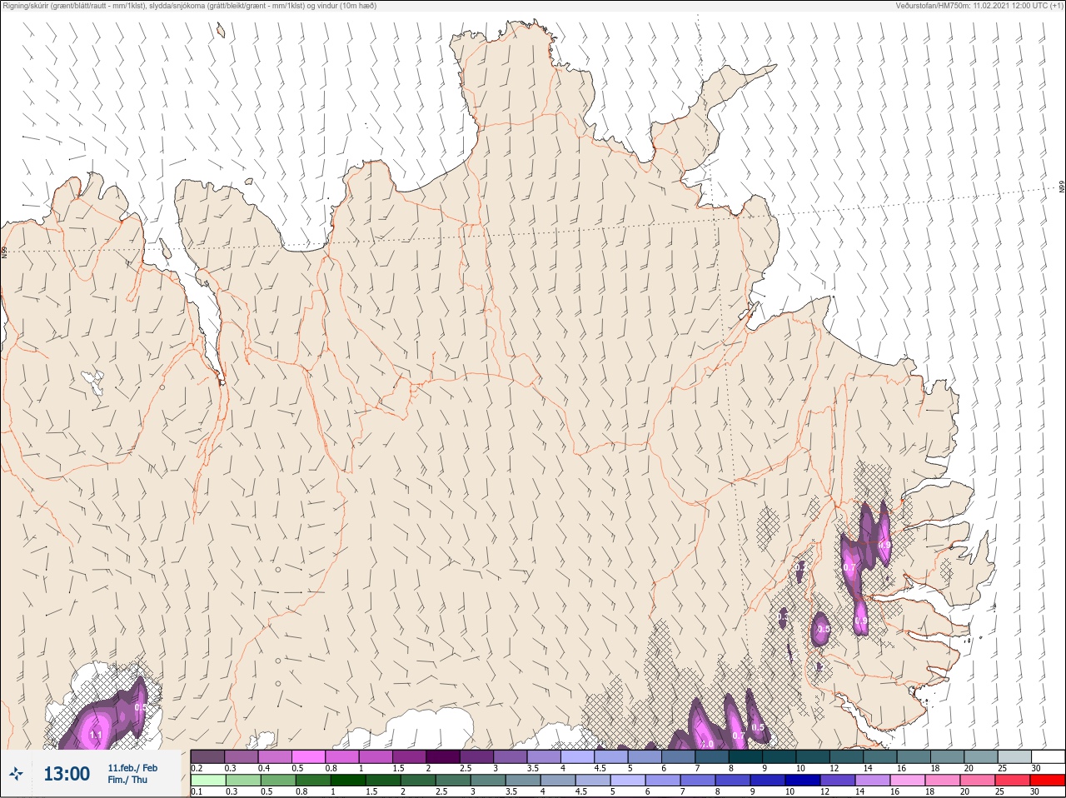The width and height of the screenshot is (1066, 798).
Task: Pick the white 30 swatch in upper legend
Action: pos(1048,756)
